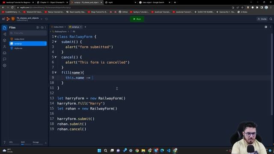The height and width of the screenshot is (154, 274).
Task: Click the Replit logo icon
Action: click(8, 19)
